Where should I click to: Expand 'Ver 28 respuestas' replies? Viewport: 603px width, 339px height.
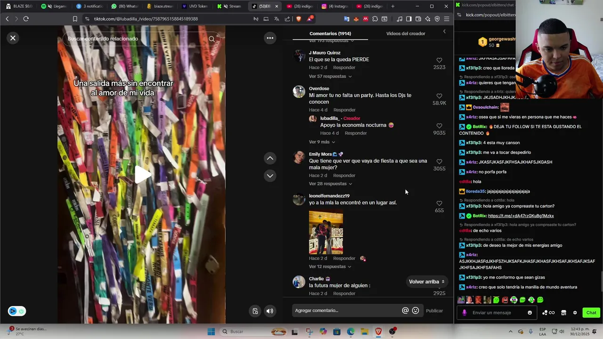(330, 184)
